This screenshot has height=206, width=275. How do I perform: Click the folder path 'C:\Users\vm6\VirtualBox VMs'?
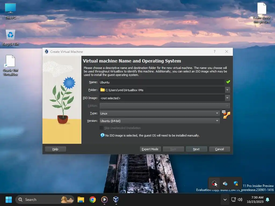click(124, 90)
